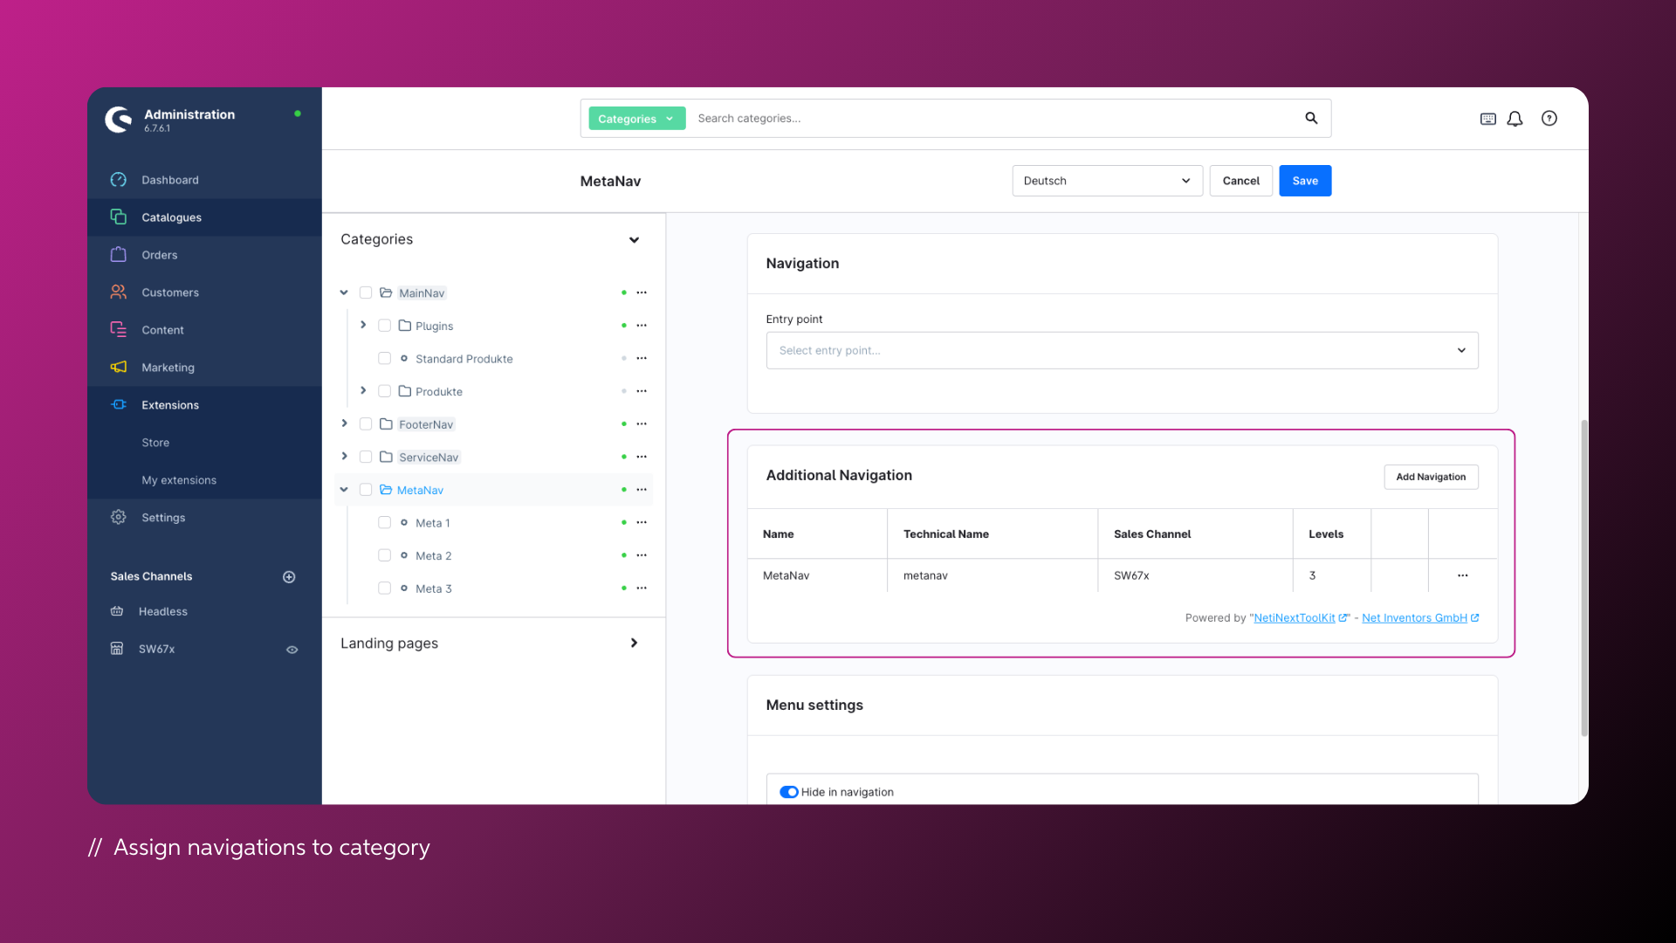This screenshot has width=1676, height=943.
Task: Expand the Landing pages section
Action: tap(634, 643)
